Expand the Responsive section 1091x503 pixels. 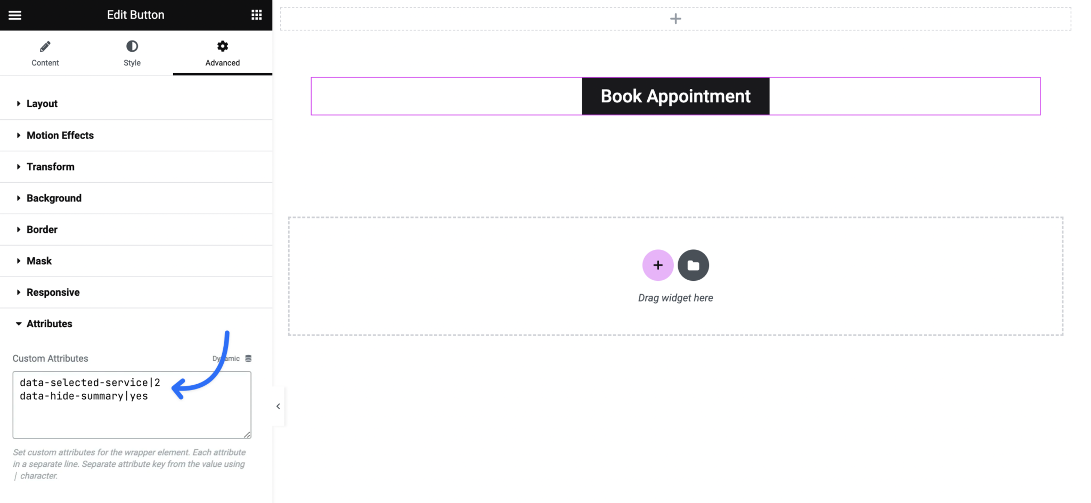(x=53, y=292)
